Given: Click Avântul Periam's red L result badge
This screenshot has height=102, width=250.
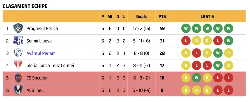Looking at the screenshot, I should pyautogui.click(x=196, y=53).
